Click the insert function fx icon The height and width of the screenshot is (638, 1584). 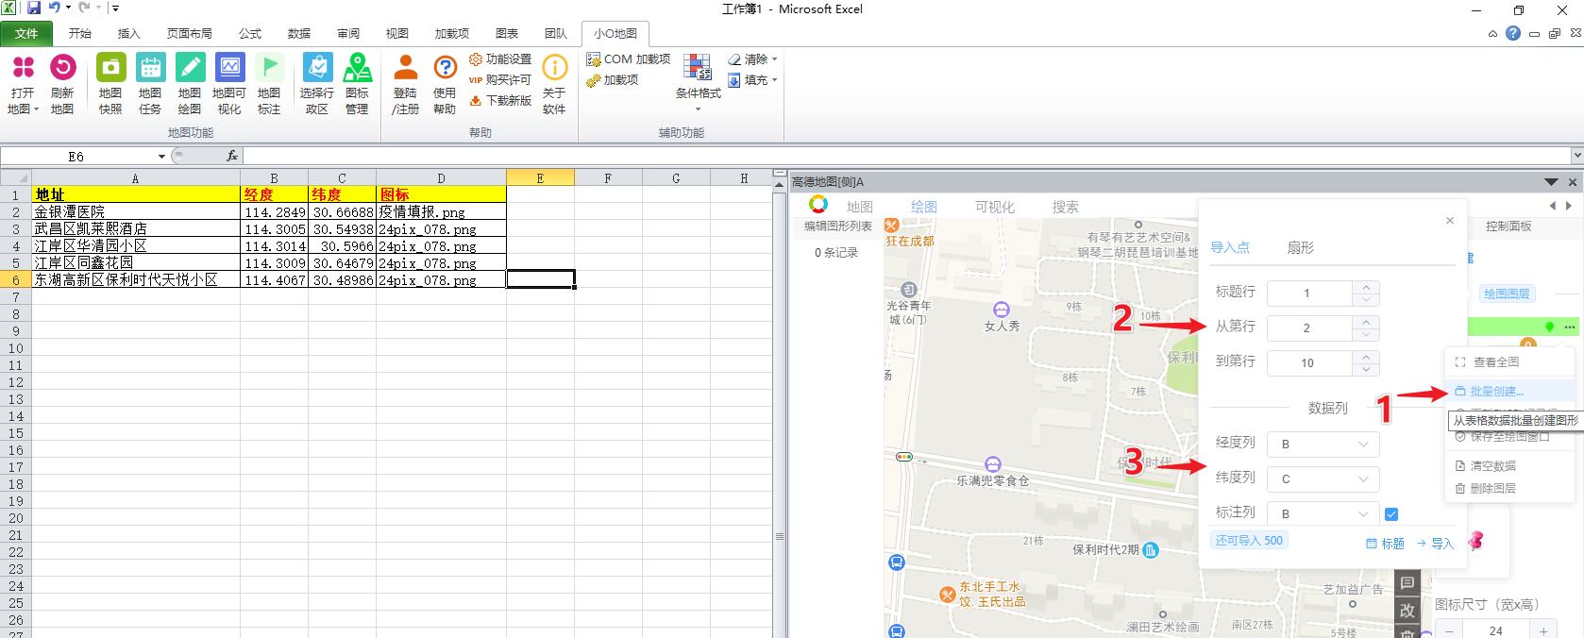coord(232,156)
